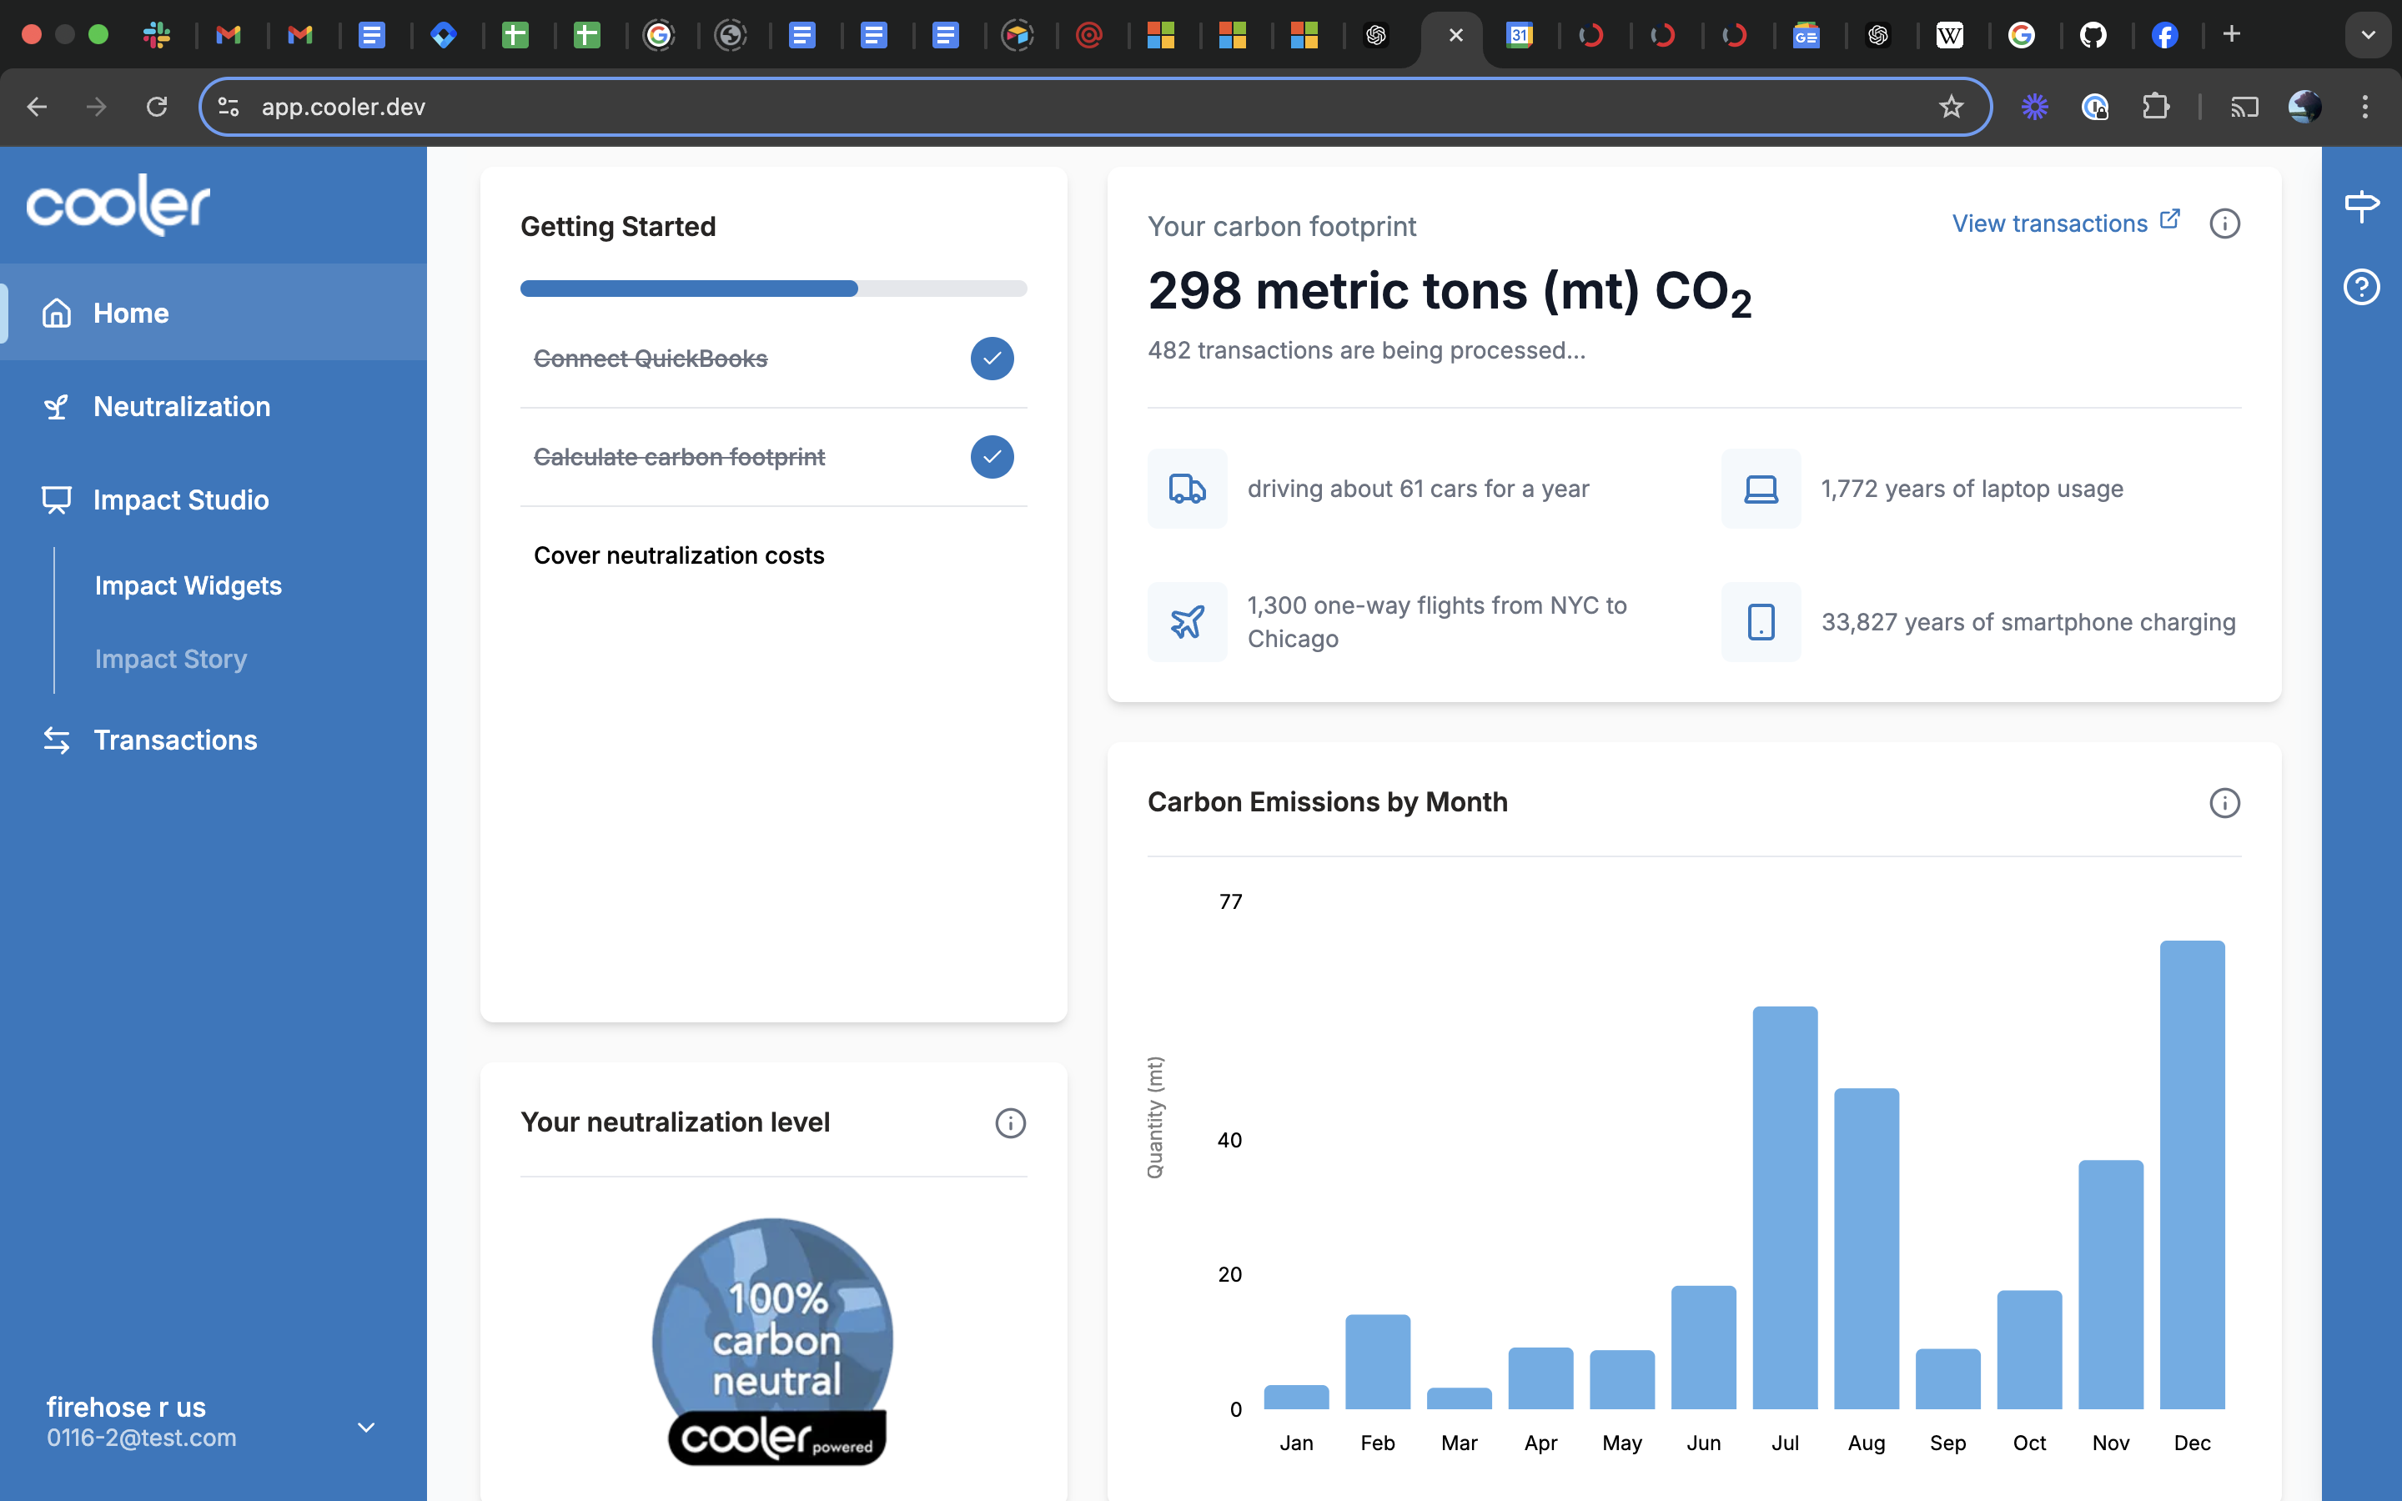Expand the firehose r us account menu
The width and height of the screenshot is (2402, 1501).
365,1427
